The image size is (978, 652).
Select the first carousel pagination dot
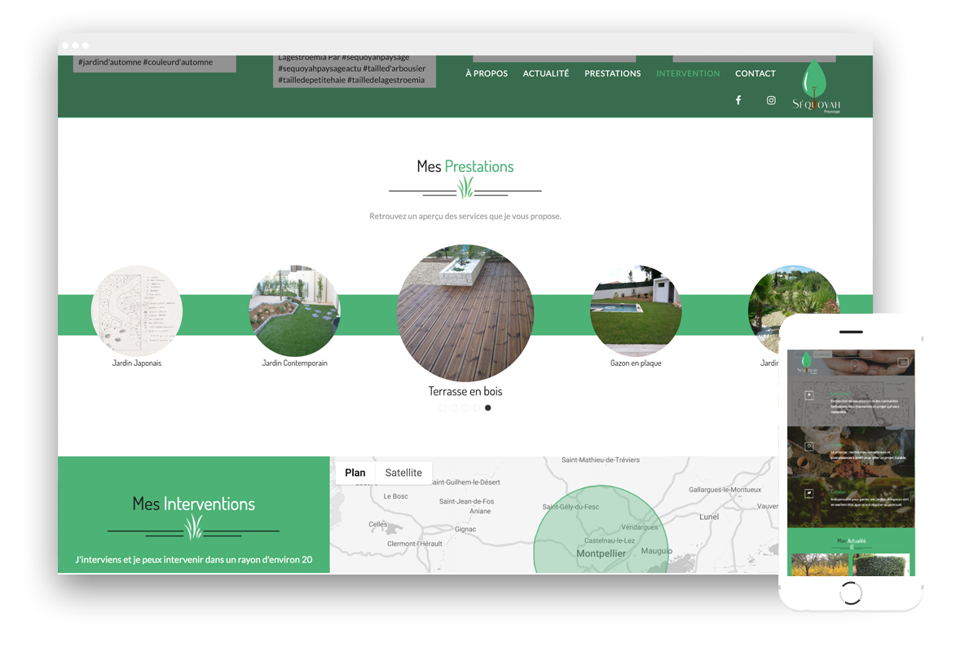[443, 407]
